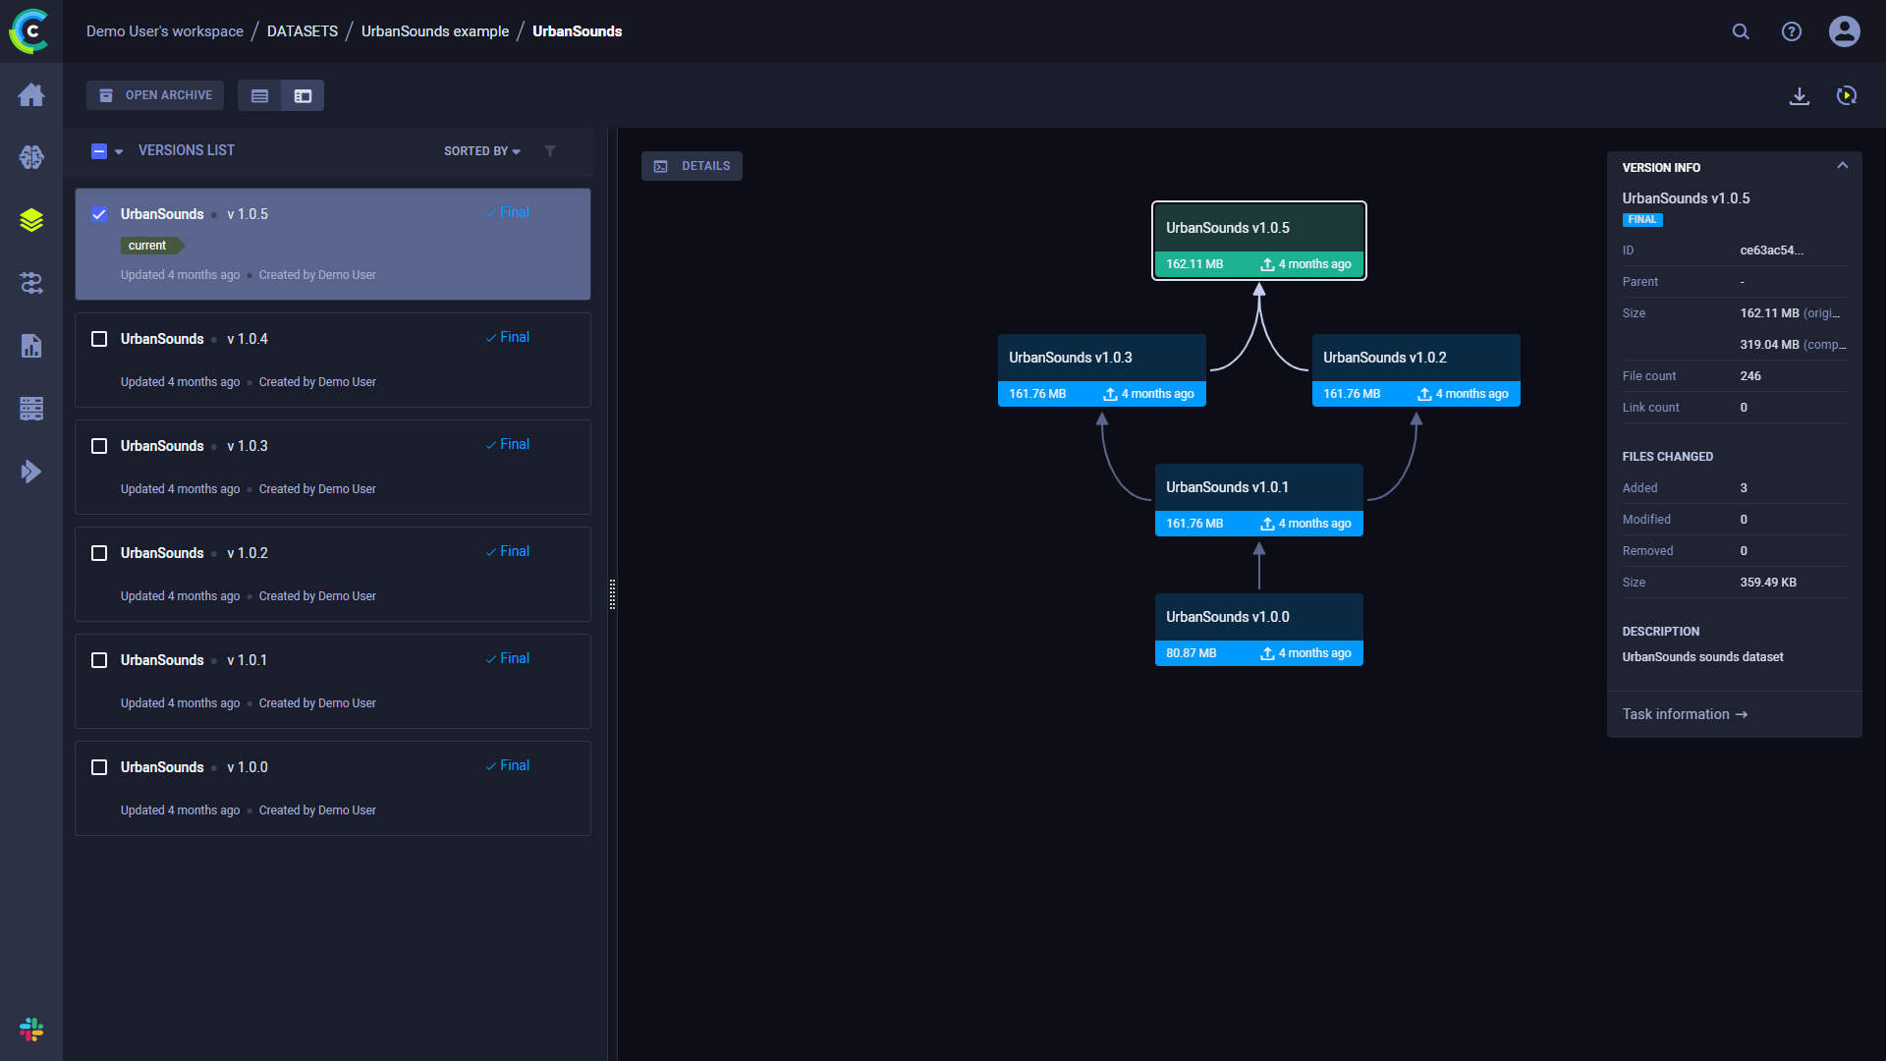The height and width of the screenshot is (1061, 1886).
Task: Open the SORTED BY dropdown
Action: pyautogui.click(x=480, y=151)
